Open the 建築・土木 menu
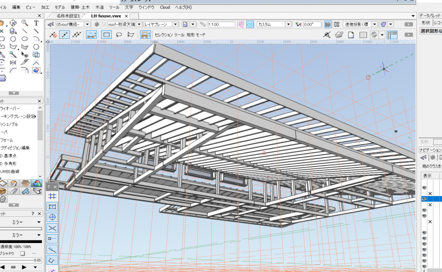This screenshot has height=272, width=442. tap(80, 7)
